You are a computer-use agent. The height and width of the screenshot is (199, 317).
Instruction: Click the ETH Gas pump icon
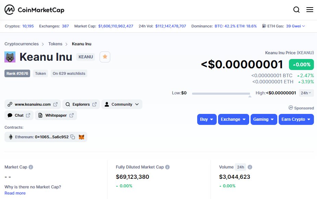(x=264, y=26)
